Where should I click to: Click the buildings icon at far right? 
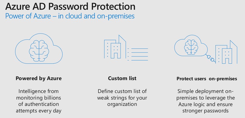[x=226, y=52]
